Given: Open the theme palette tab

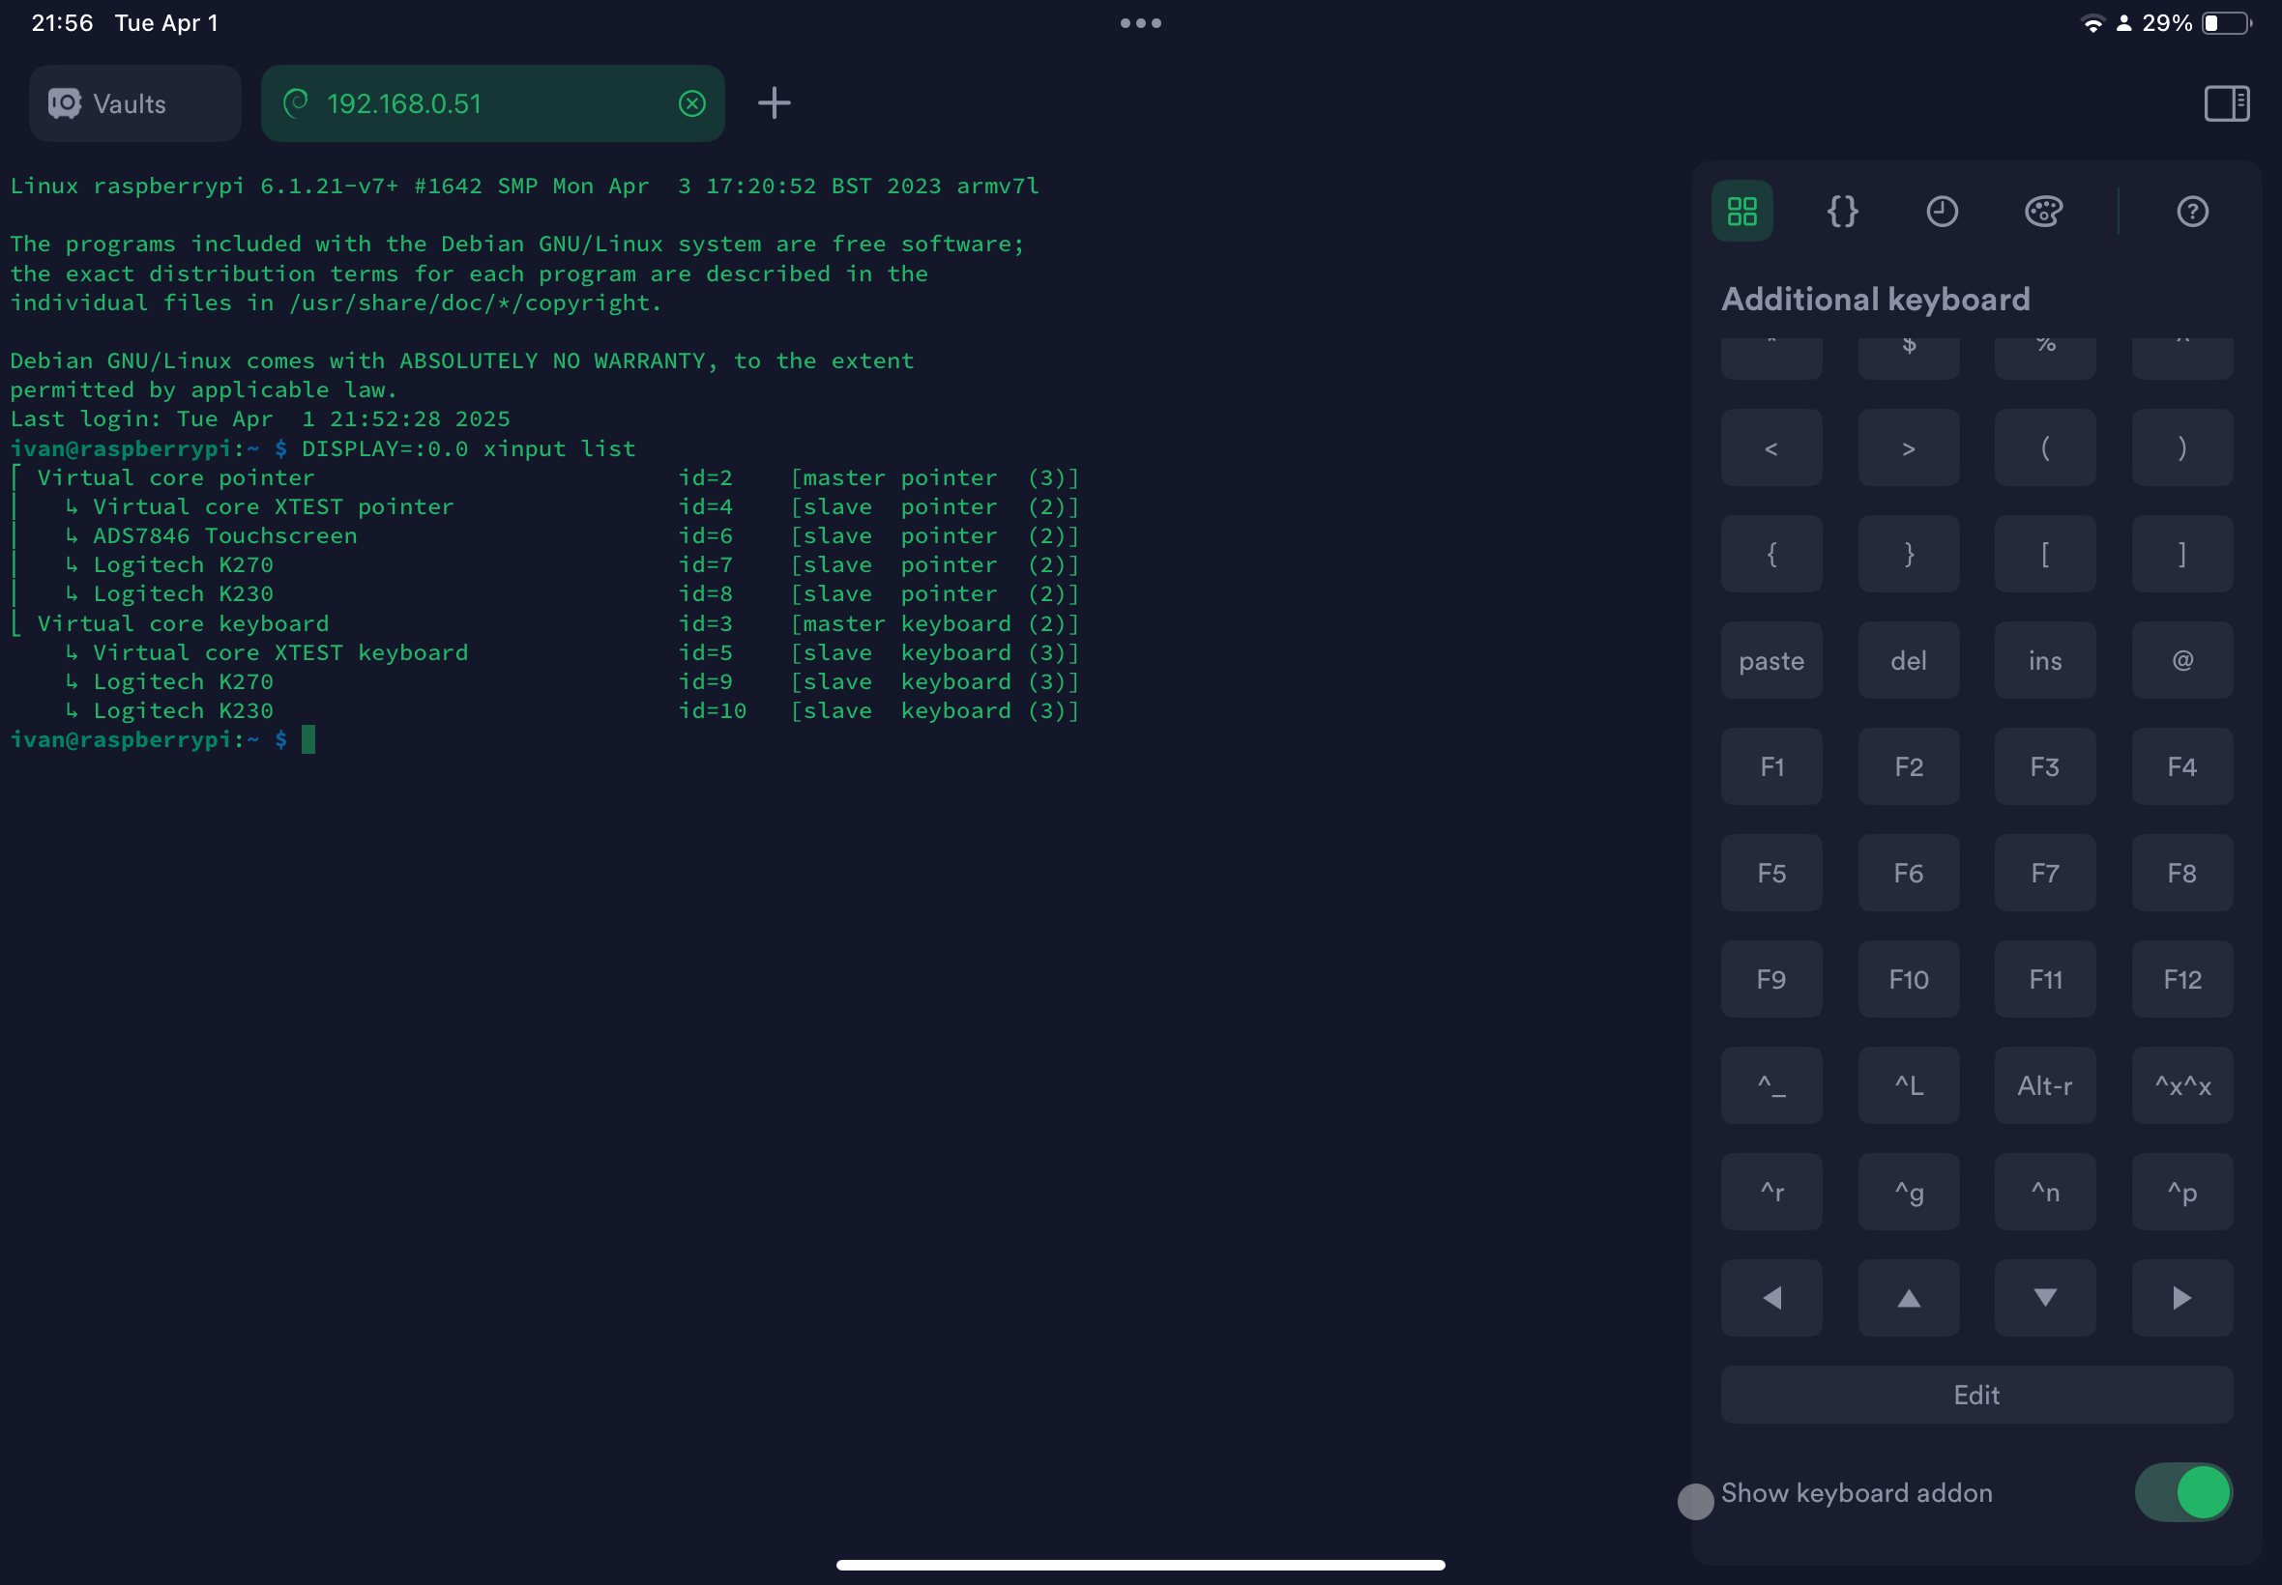Looking at the screenshot, I should [2043, 211].
